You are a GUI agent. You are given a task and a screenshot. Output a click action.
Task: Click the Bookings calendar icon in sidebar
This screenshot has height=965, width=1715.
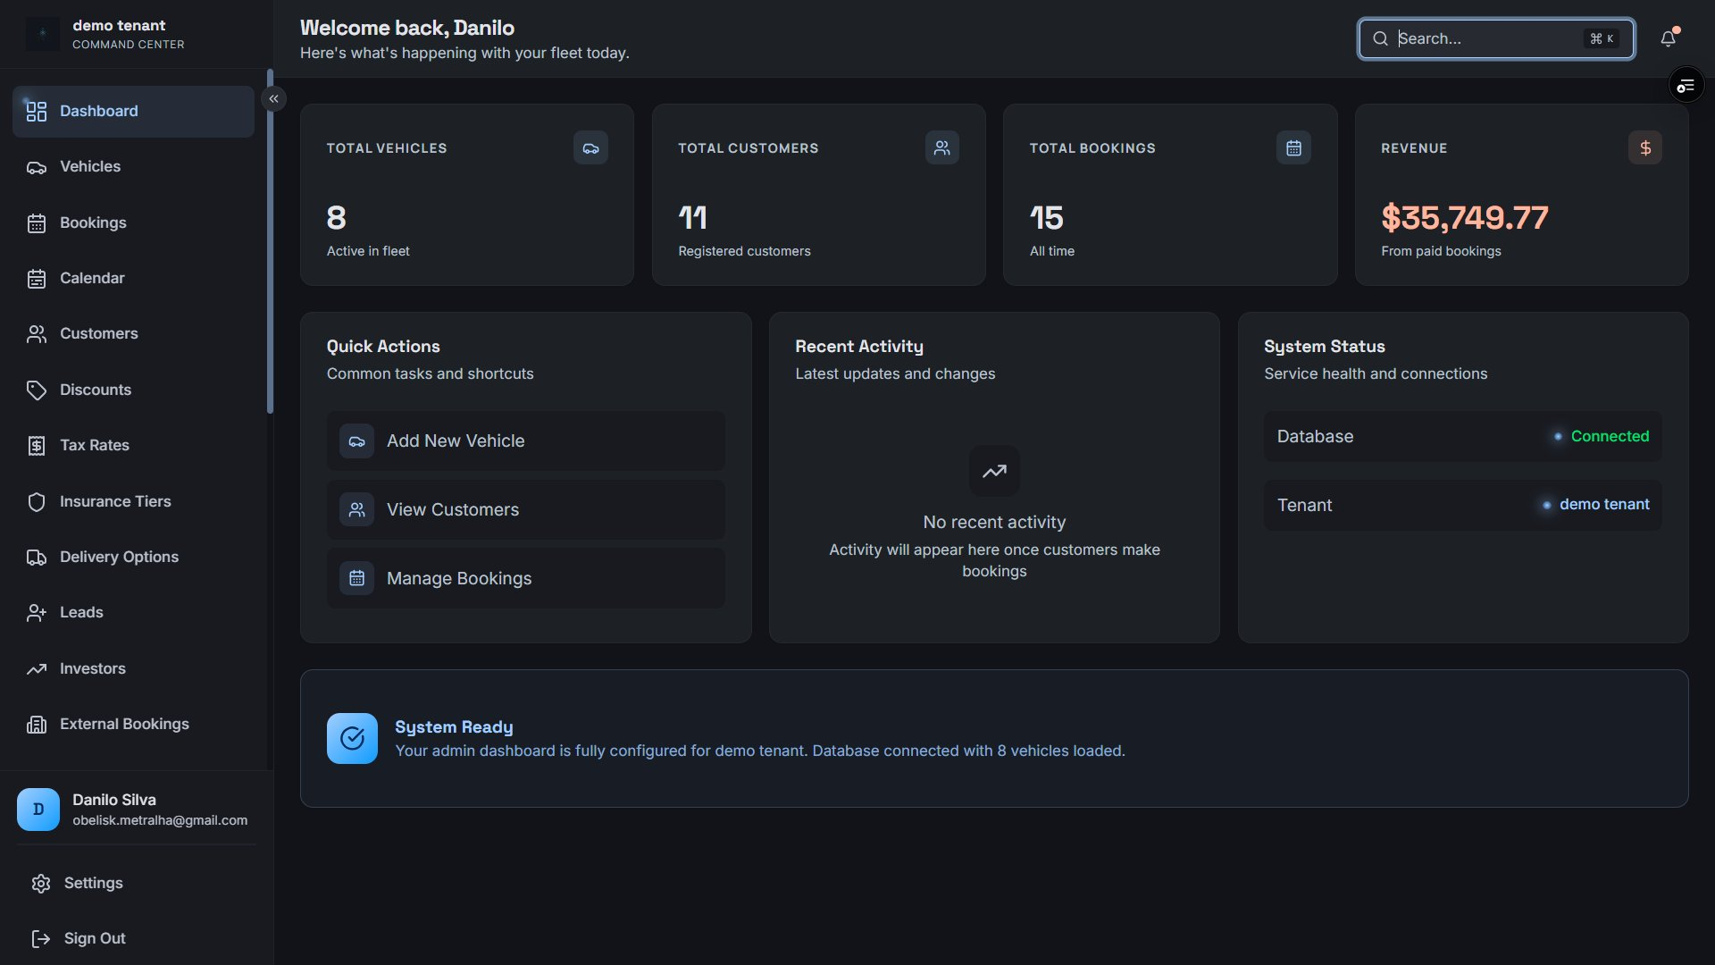pyautogui.click(x=37, y=223)
